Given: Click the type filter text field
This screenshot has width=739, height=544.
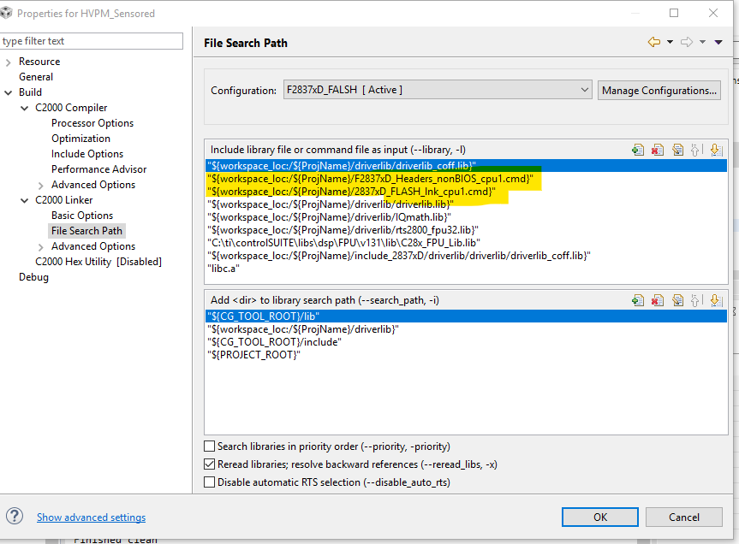Looking at the screenshot, I should click(92, 41).
